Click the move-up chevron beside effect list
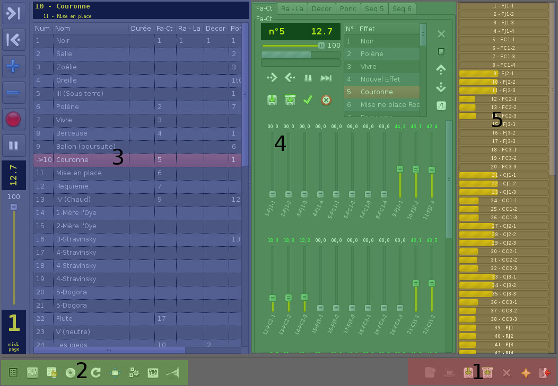 [x=441, y=69]
